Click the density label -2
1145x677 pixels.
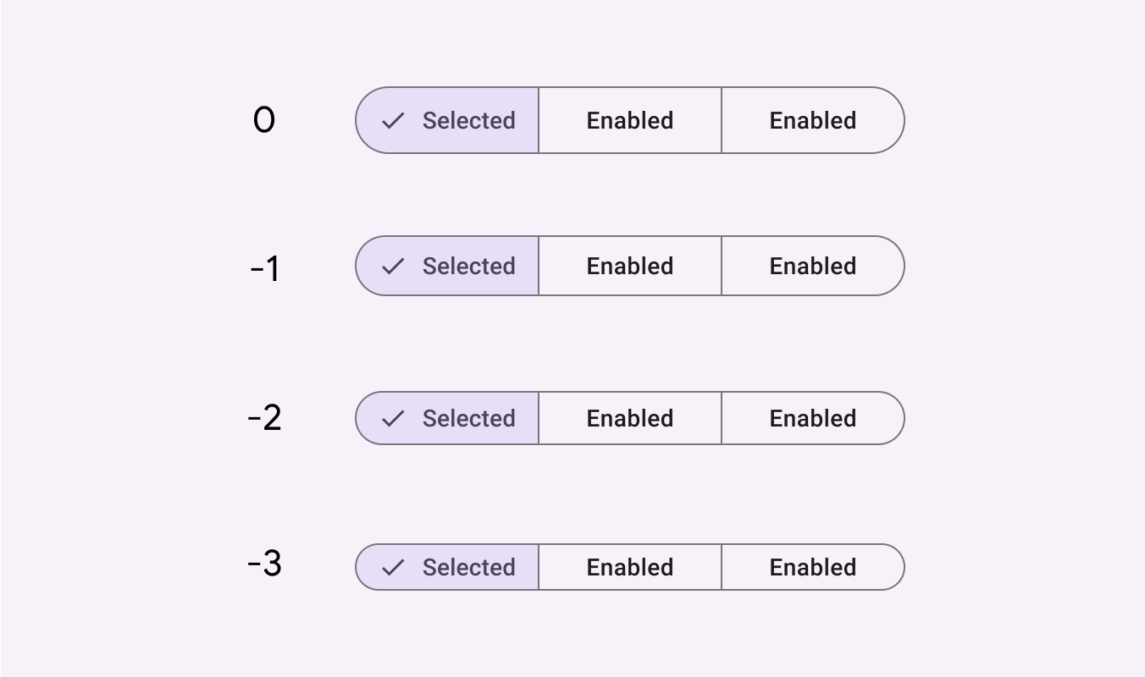pos(264,418)
